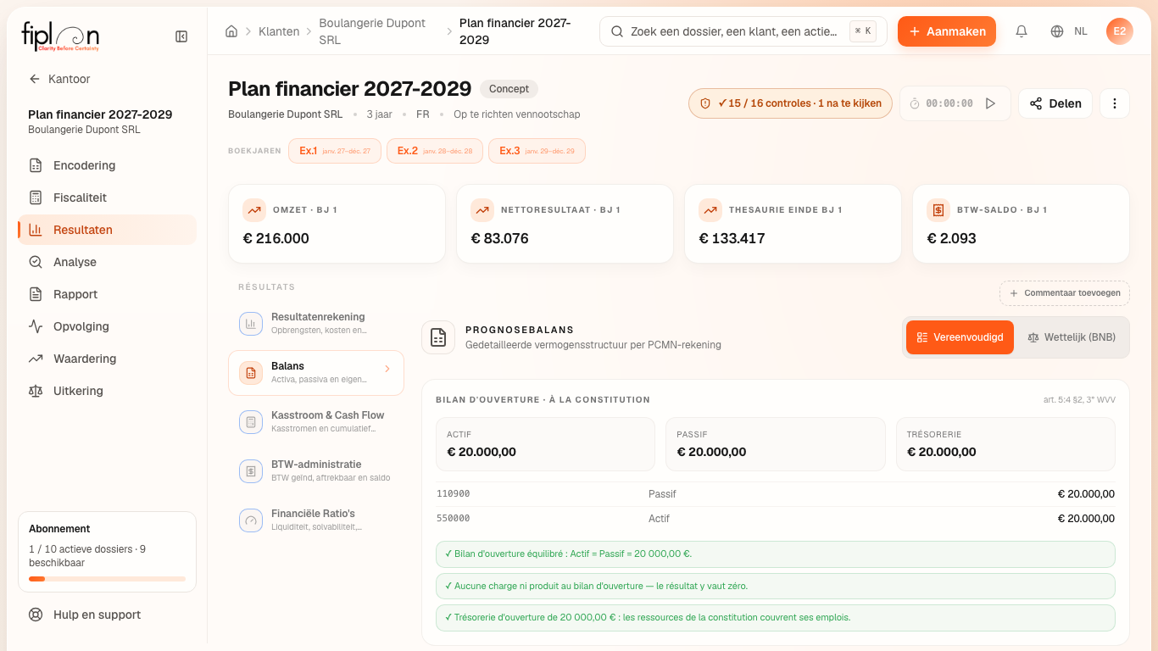1158x651 pixels.
Task: Open the three-dot more options menu
Action: [1115, 103]
